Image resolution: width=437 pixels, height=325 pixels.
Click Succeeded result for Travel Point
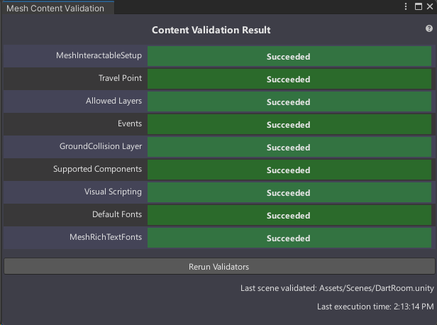pos(289,79)
